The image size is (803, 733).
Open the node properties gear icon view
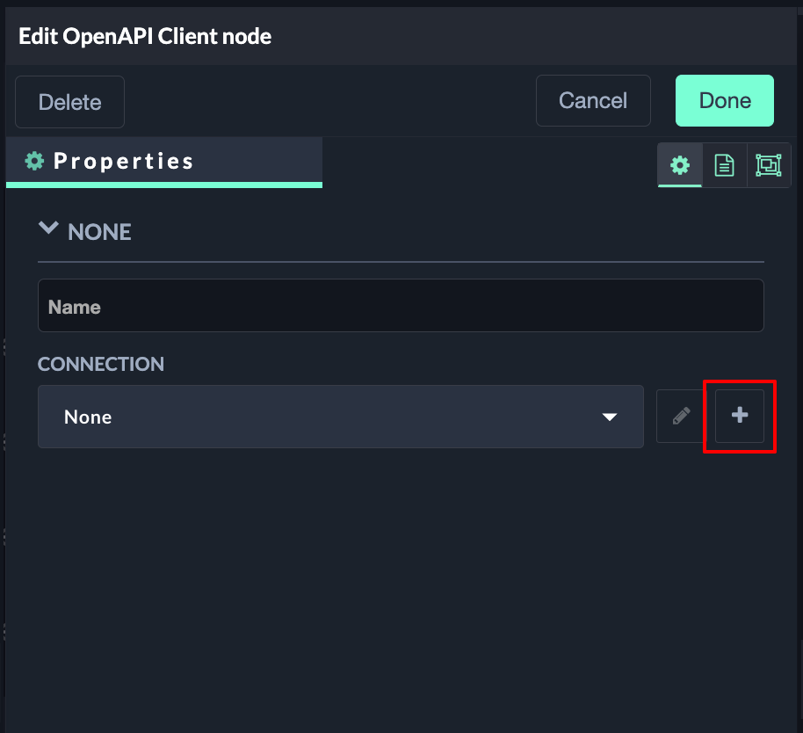[680, 165]
